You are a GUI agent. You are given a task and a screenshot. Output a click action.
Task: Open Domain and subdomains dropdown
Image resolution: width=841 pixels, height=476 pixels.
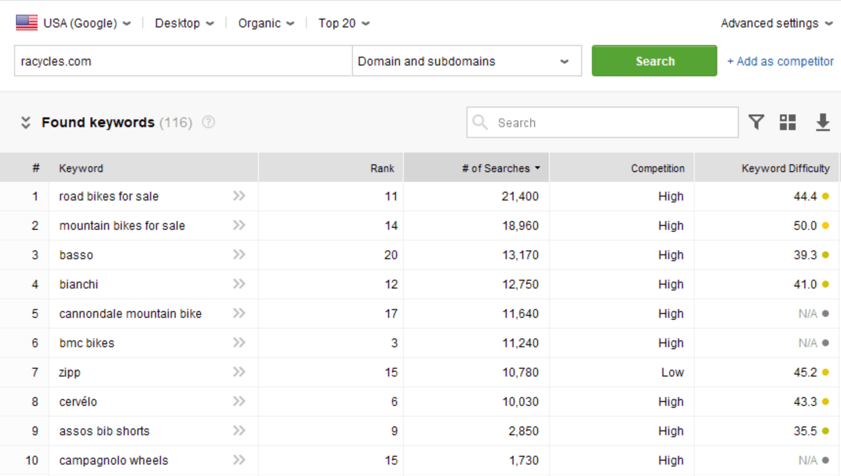pyautogui.click(x=467, y=61)
